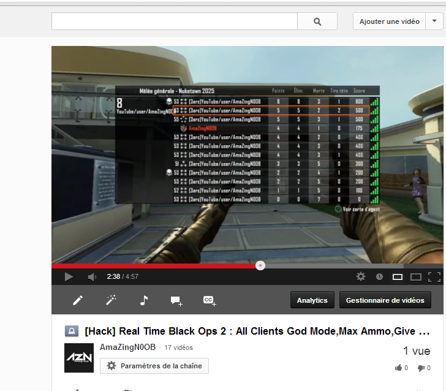Image resolution: width=446 pixels, height=391 pixels.
Task: Click the video title starting with [Hack]
Action: click(x=257, y=331)
